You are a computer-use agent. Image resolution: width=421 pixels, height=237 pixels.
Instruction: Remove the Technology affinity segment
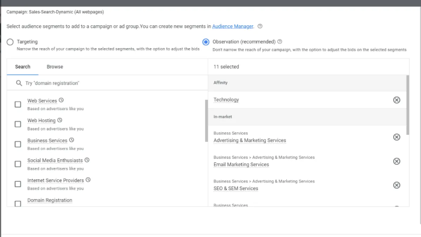(x=396, y=100)
